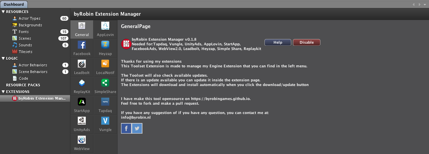Screen dimensions: 429x154
Task: Collapse the RESOURCES section
Action: pyautogui.click(x=3, y=12)
